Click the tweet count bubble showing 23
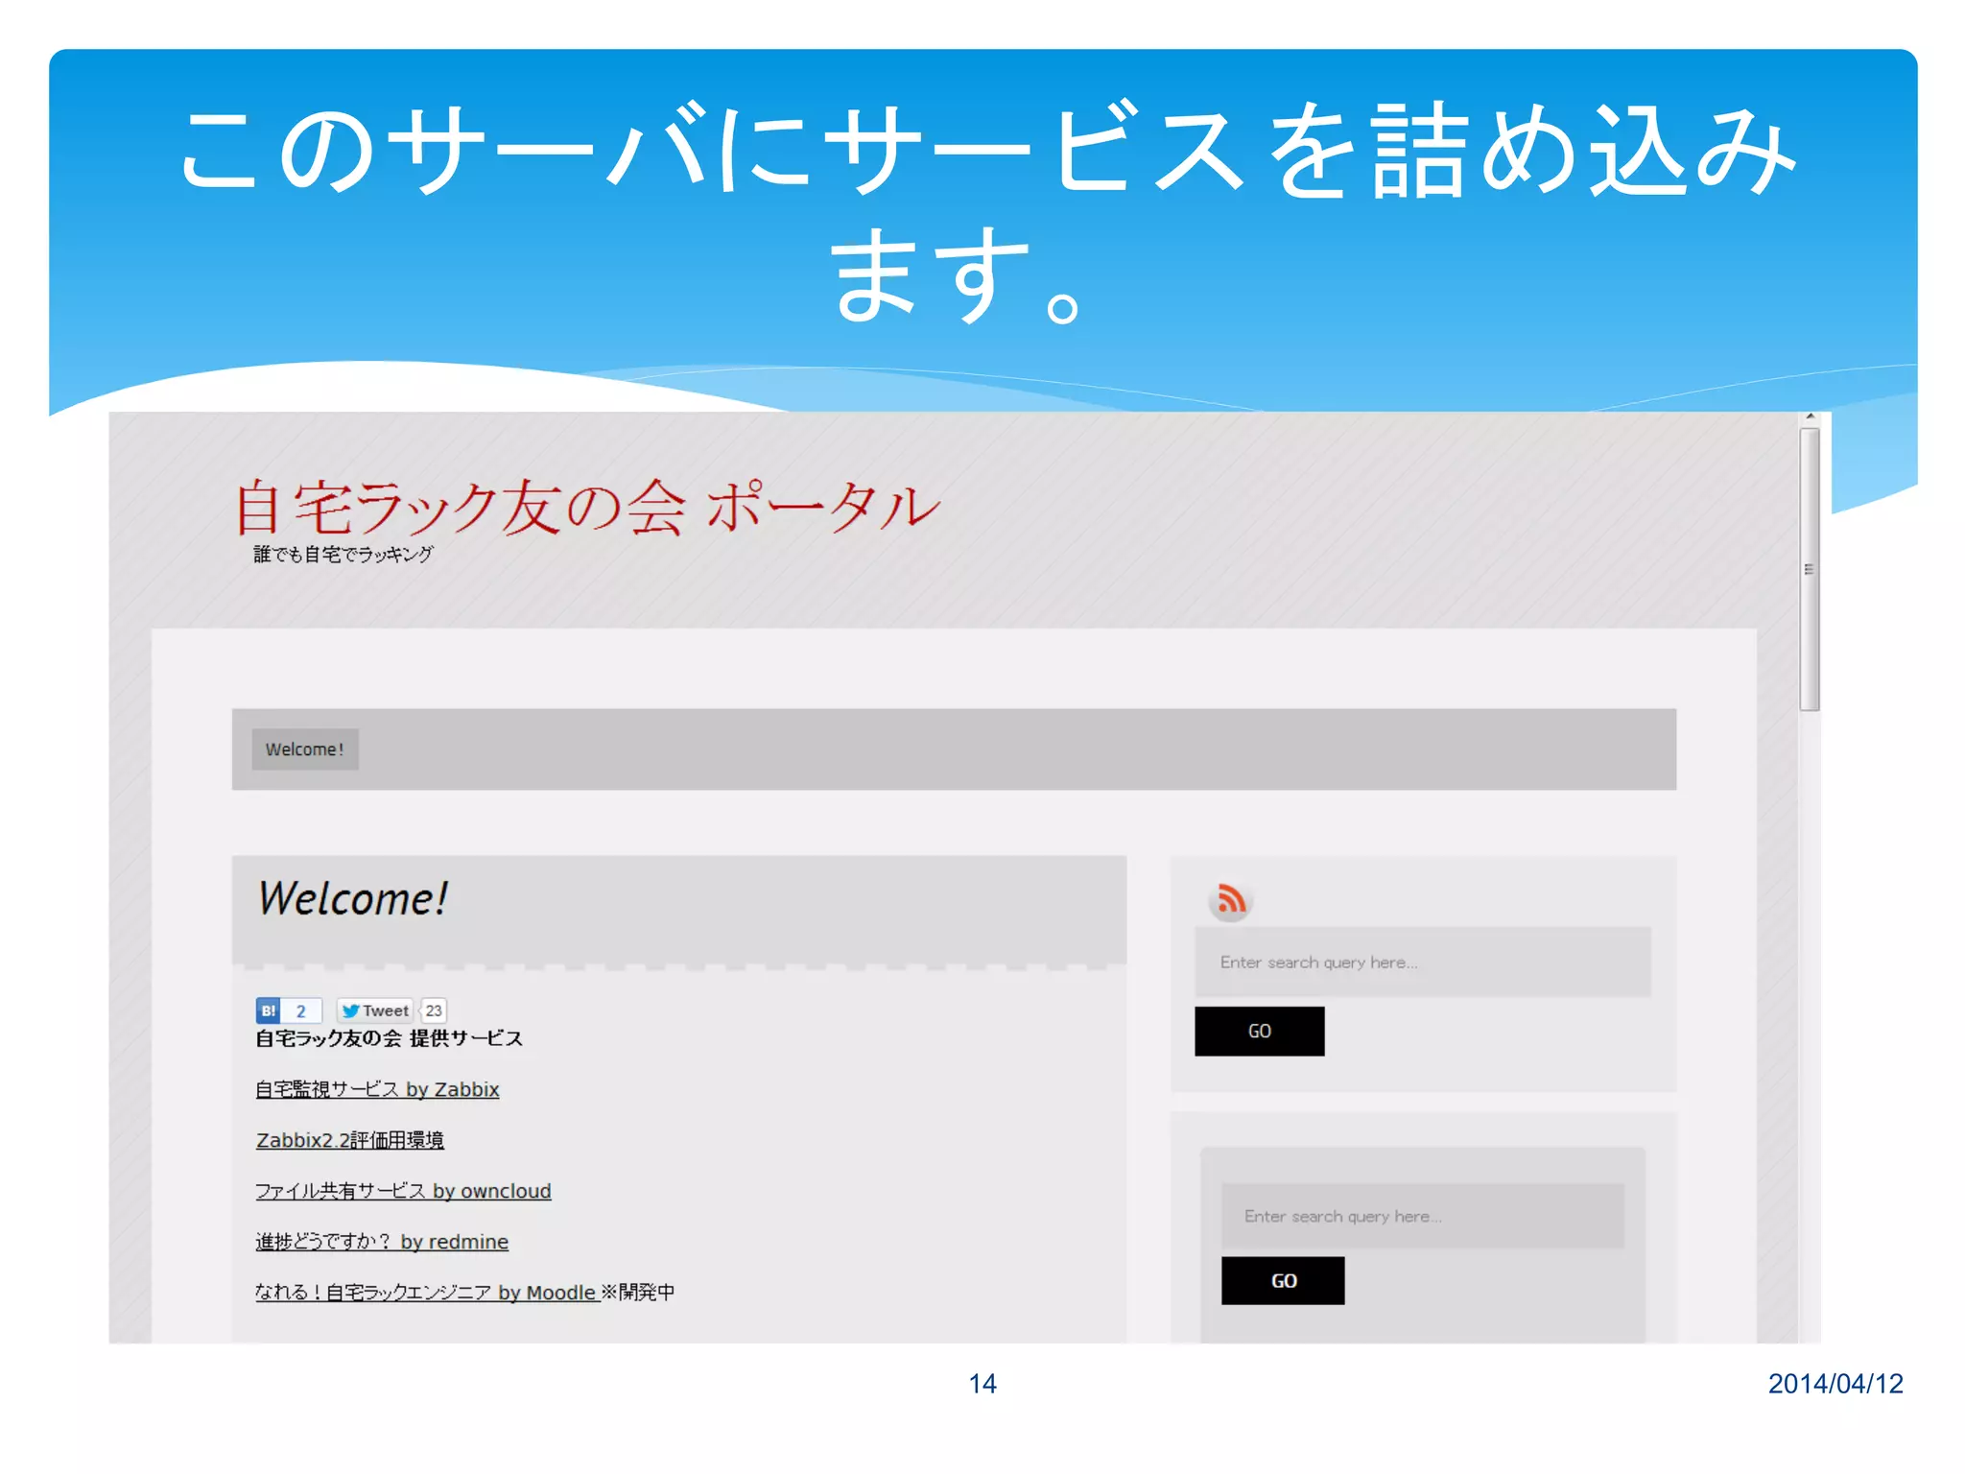The width and height of the screenshot is (1965, 1474). [434, 1010]
